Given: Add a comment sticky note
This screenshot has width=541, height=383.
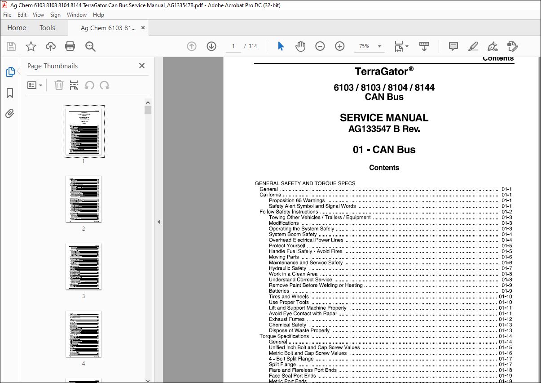Looking at the screenshot, I should (453, 46).
